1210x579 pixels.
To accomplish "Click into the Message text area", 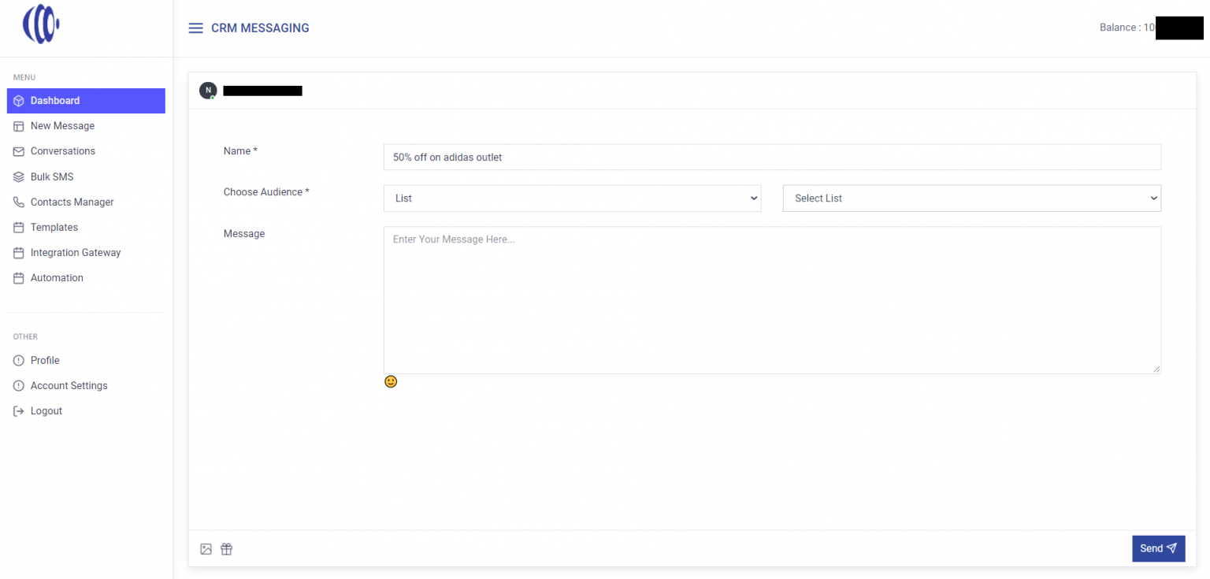I will [771, 299].
